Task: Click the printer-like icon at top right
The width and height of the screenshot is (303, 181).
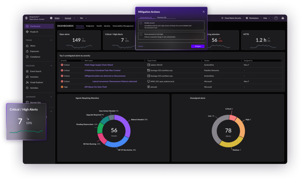Action: [x=283, y=18]
